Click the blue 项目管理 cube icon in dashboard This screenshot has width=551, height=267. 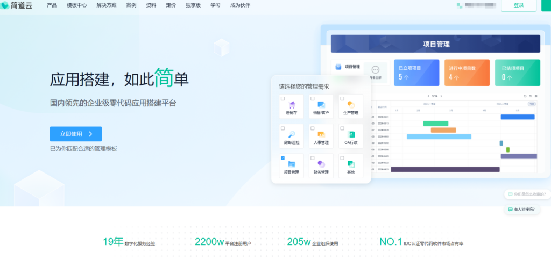click(x=338, y=67)
